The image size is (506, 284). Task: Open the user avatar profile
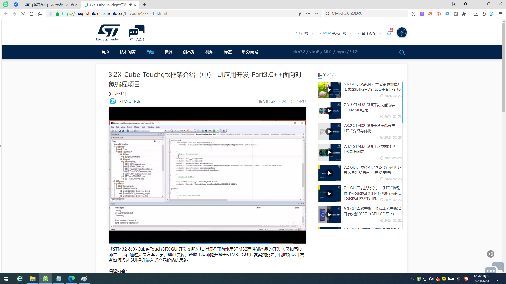(402, 33)
